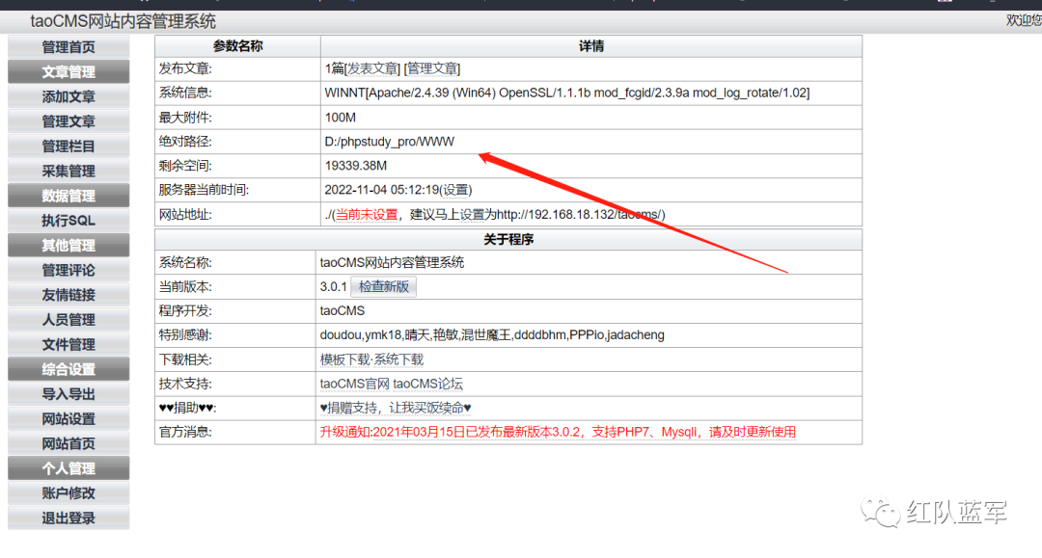
Task: Visit the taoCMS官网 link
Action: [x=354, y=384]
